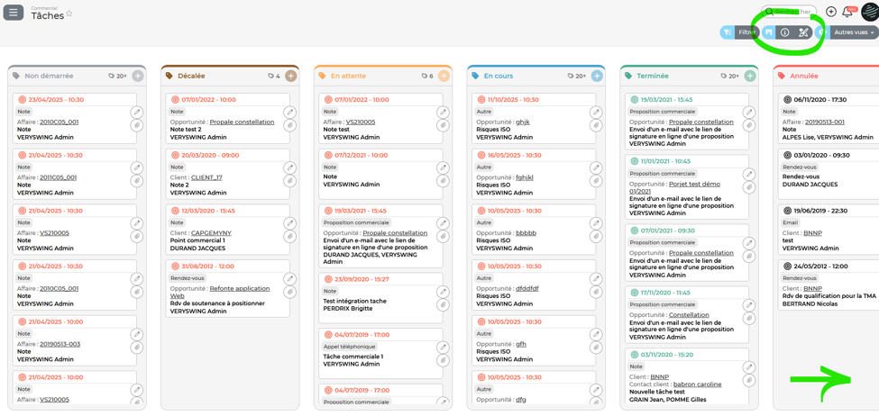
Task: Open the 20190513-003 affaire link
Action: pos(60,344)
